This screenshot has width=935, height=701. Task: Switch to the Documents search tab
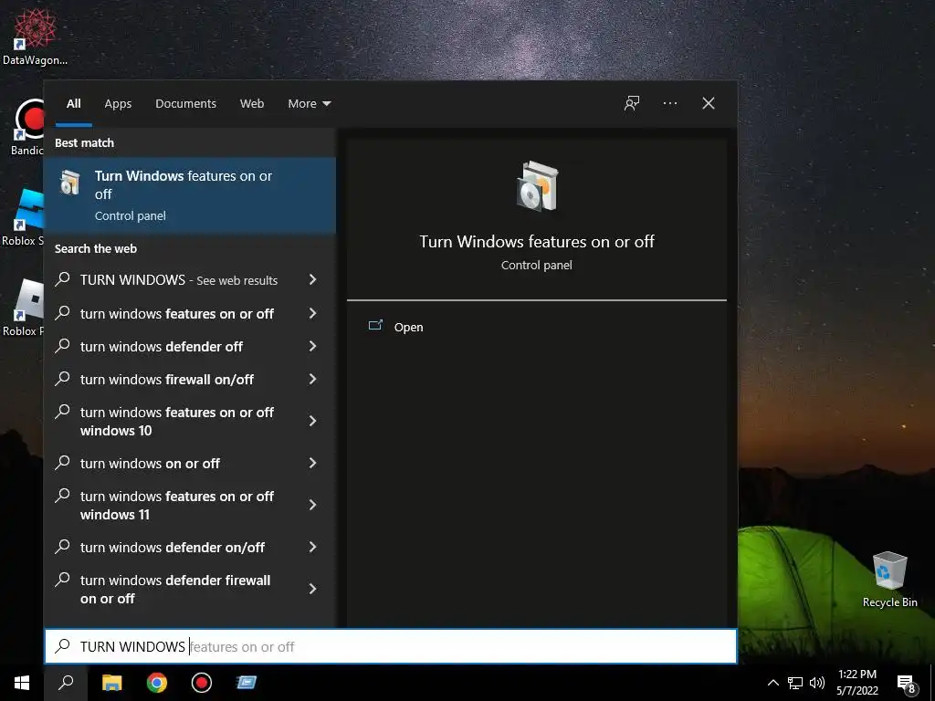point(185,104)
